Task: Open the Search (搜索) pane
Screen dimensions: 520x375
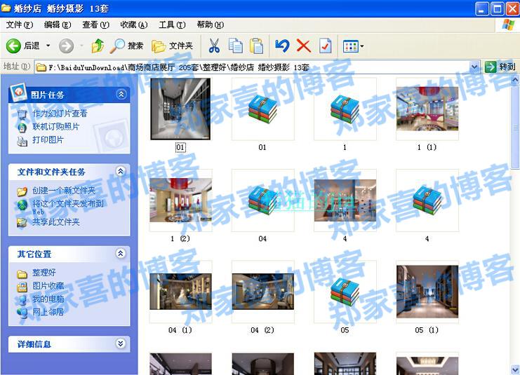Action: tap(127, 46)
